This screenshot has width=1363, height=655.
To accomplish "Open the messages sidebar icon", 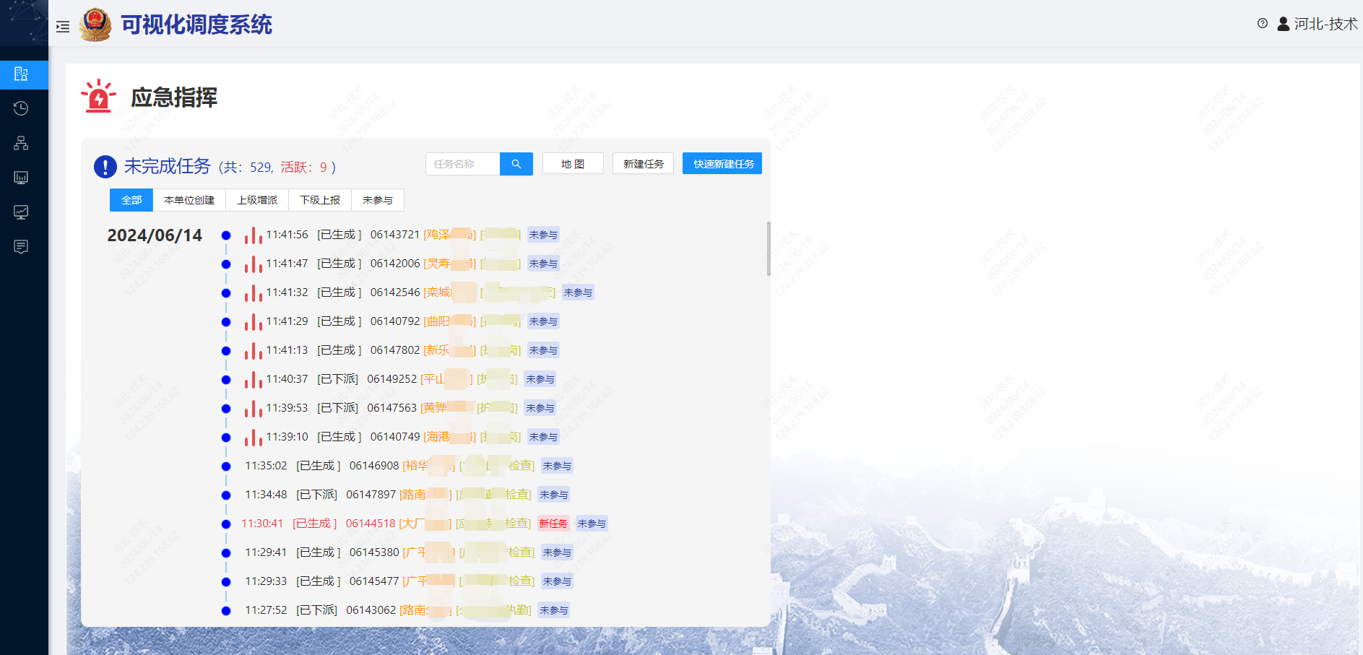I will click(21, 247).
